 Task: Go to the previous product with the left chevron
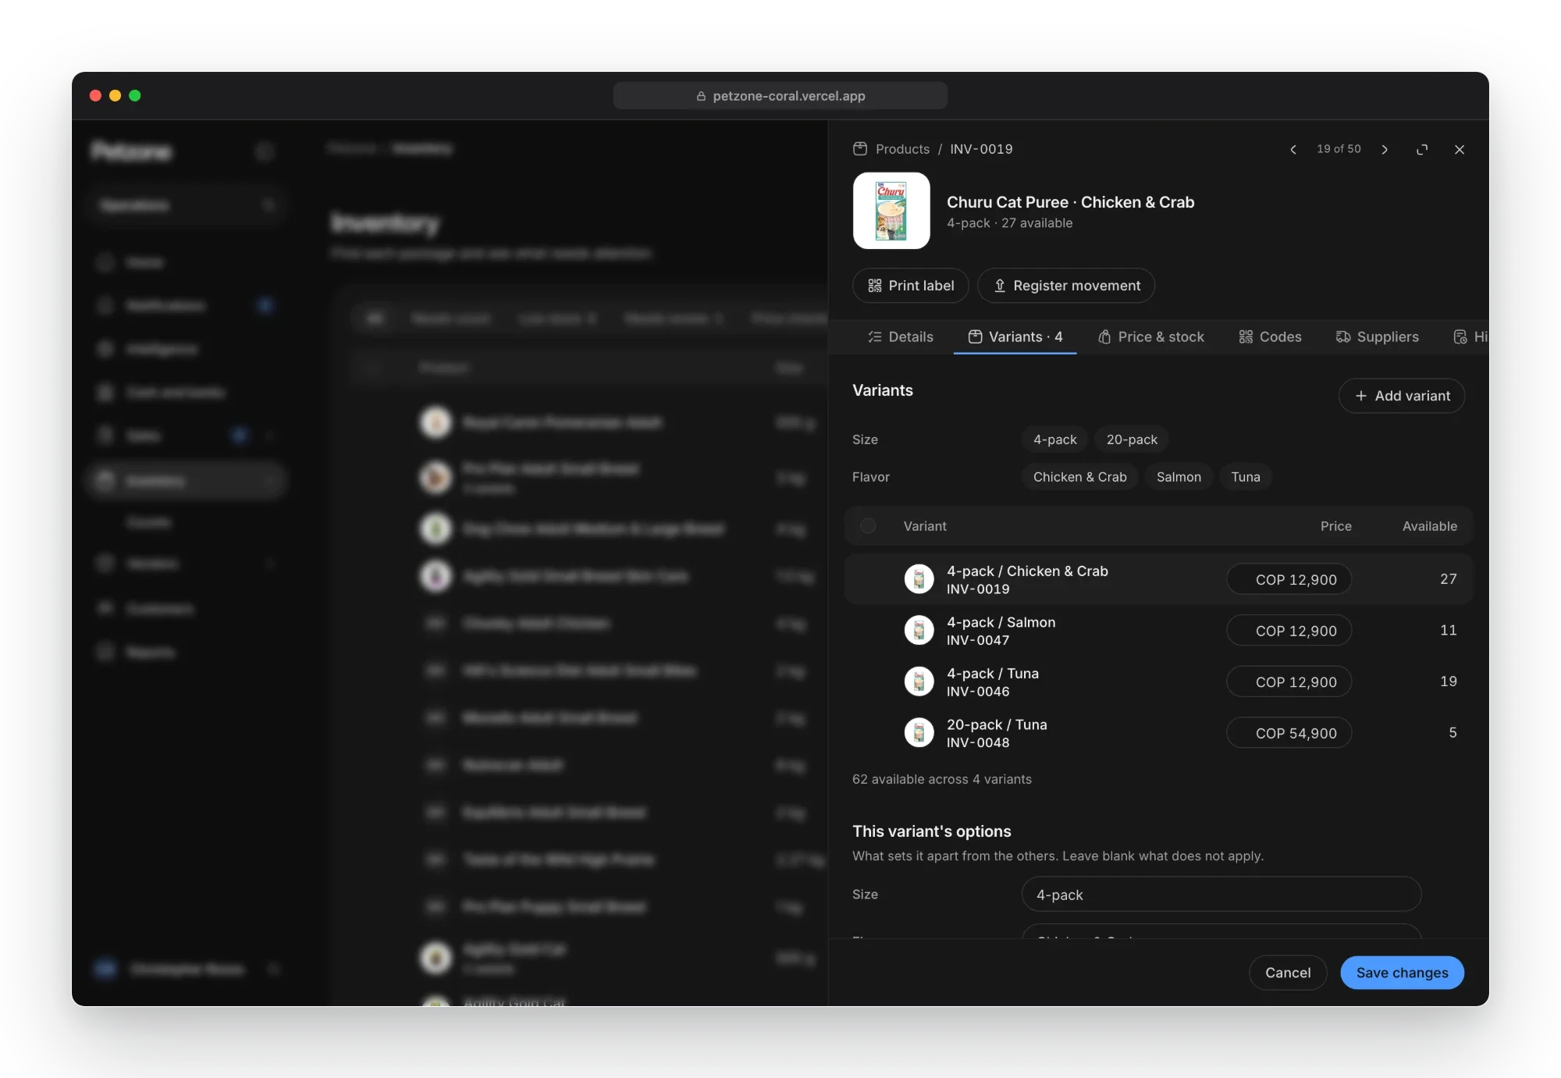pos(1293,149)
